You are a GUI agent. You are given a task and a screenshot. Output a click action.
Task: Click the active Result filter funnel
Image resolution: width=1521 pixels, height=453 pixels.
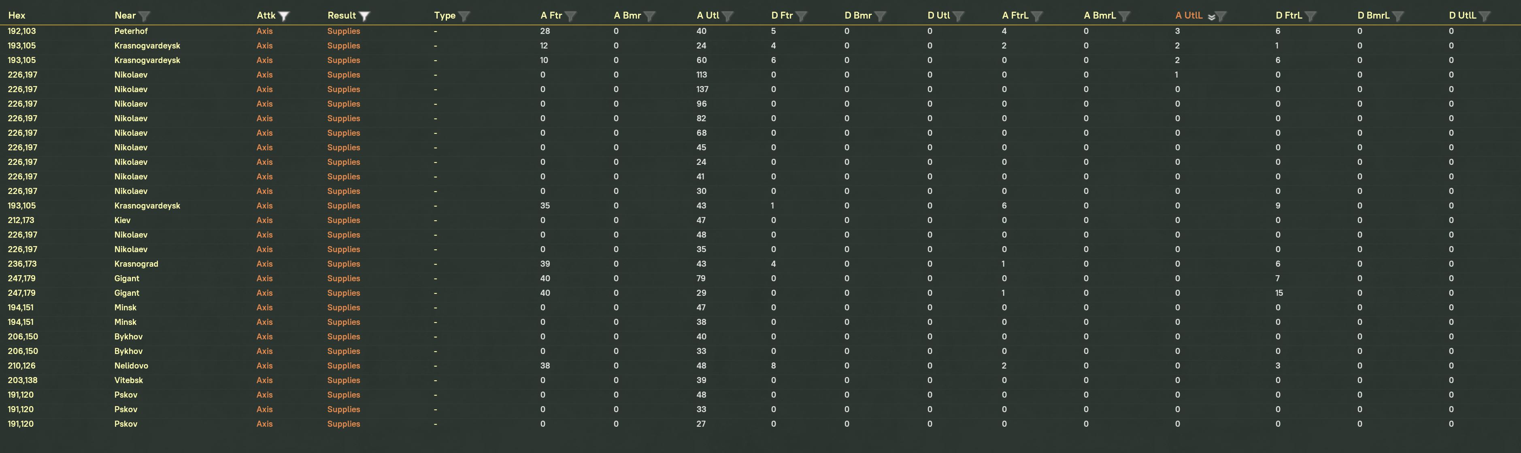pos(364,16)
